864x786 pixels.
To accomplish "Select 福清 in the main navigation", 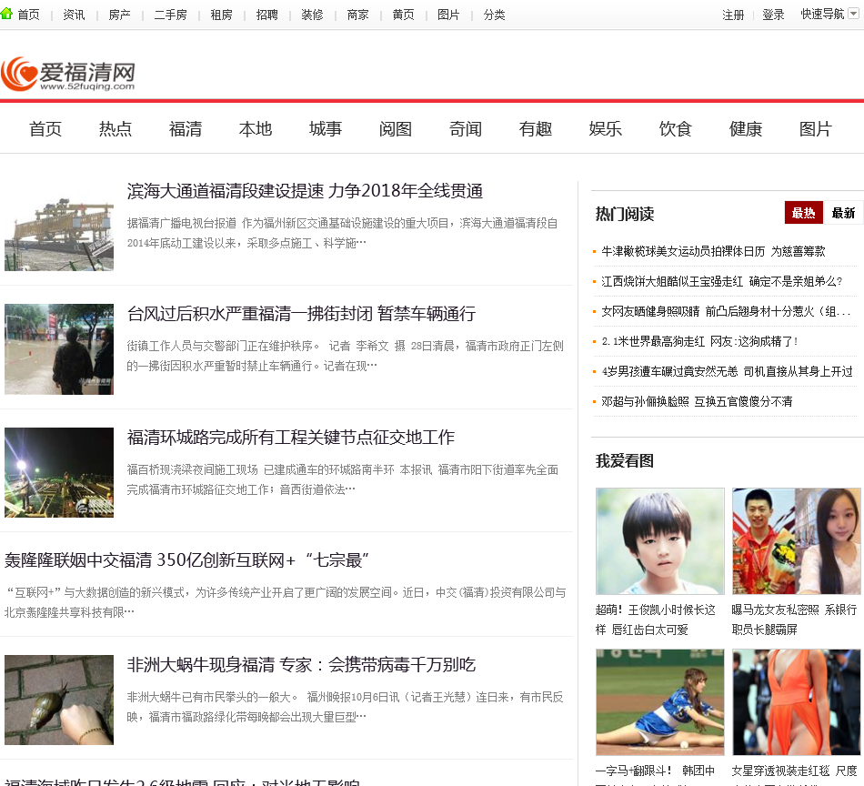I will [x=186, y=129].
